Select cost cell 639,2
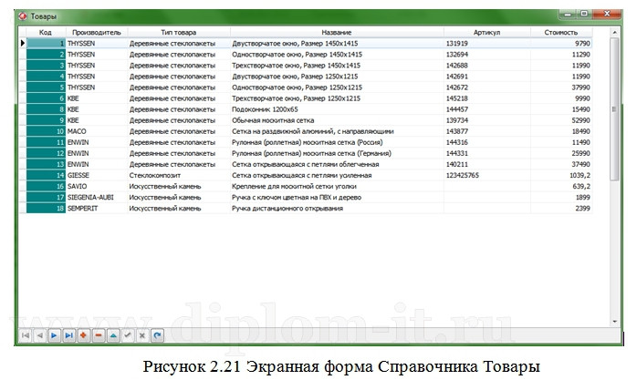This screenshot has width=637, height=380. 561,186
